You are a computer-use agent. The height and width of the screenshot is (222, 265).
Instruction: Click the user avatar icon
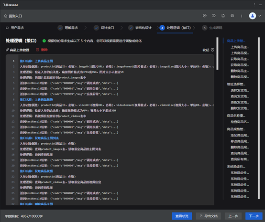253,16
